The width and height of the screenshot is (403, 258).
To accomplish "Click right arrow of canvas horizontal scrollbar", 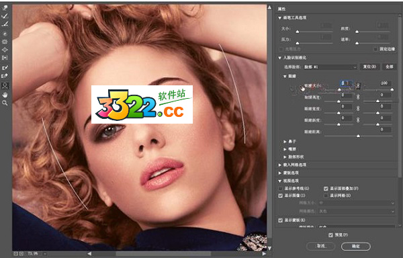I will [x=264, y=253].
